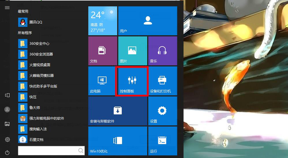Launch the 运行 Run command tile
Screen dimensions: 288x158
[163, 141]
